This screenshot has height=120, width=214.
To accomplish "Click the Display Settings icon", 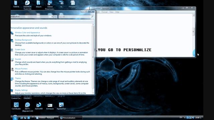I will [x=12, y=90].
